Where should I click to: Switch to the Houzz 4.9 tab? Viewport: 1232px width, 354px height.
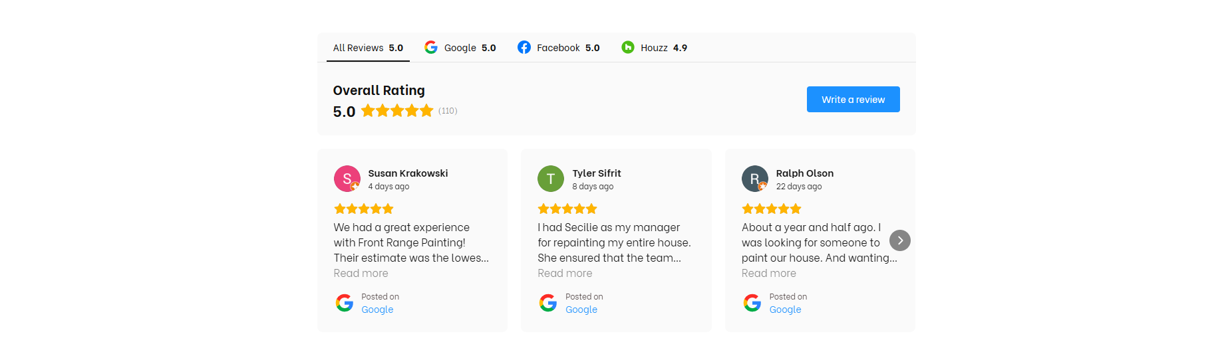(x=655, y=48)
